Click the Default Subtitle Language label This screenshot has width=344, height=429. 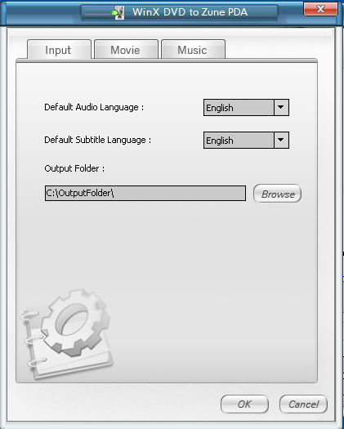click(97, 140)
